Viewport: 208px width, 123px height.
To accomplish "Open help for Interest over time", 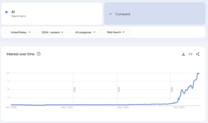I will (x=39, y=54).
